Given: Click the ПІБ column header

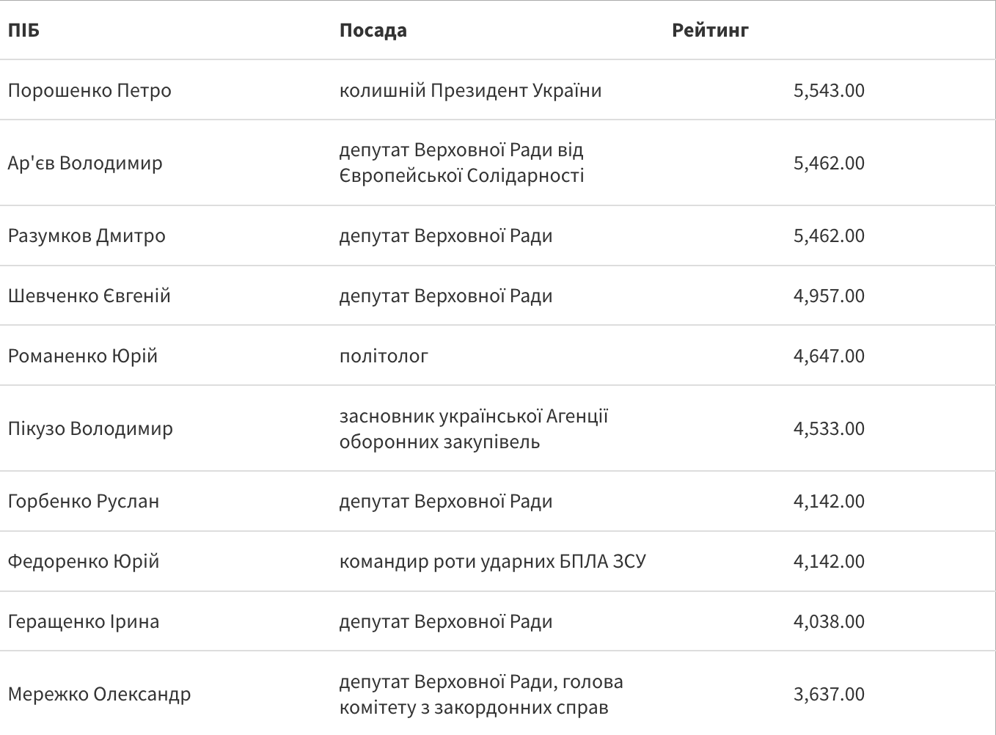Looking at the screenshot, I should [x=23, y=30].
